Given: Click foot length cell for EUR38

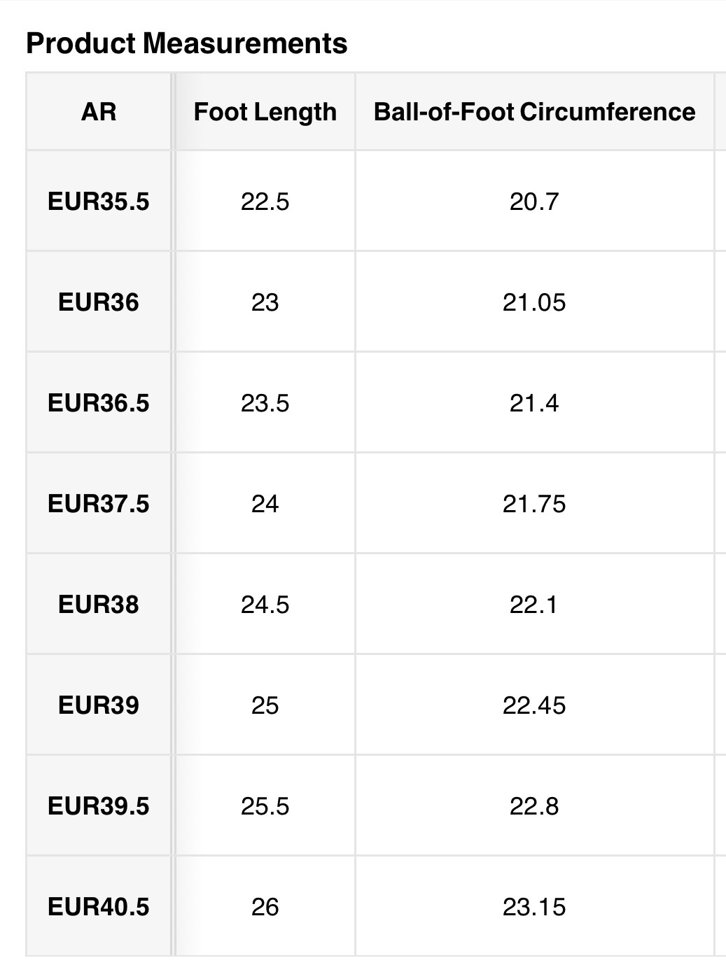Looking at the screenshot, I should (265, 605).
